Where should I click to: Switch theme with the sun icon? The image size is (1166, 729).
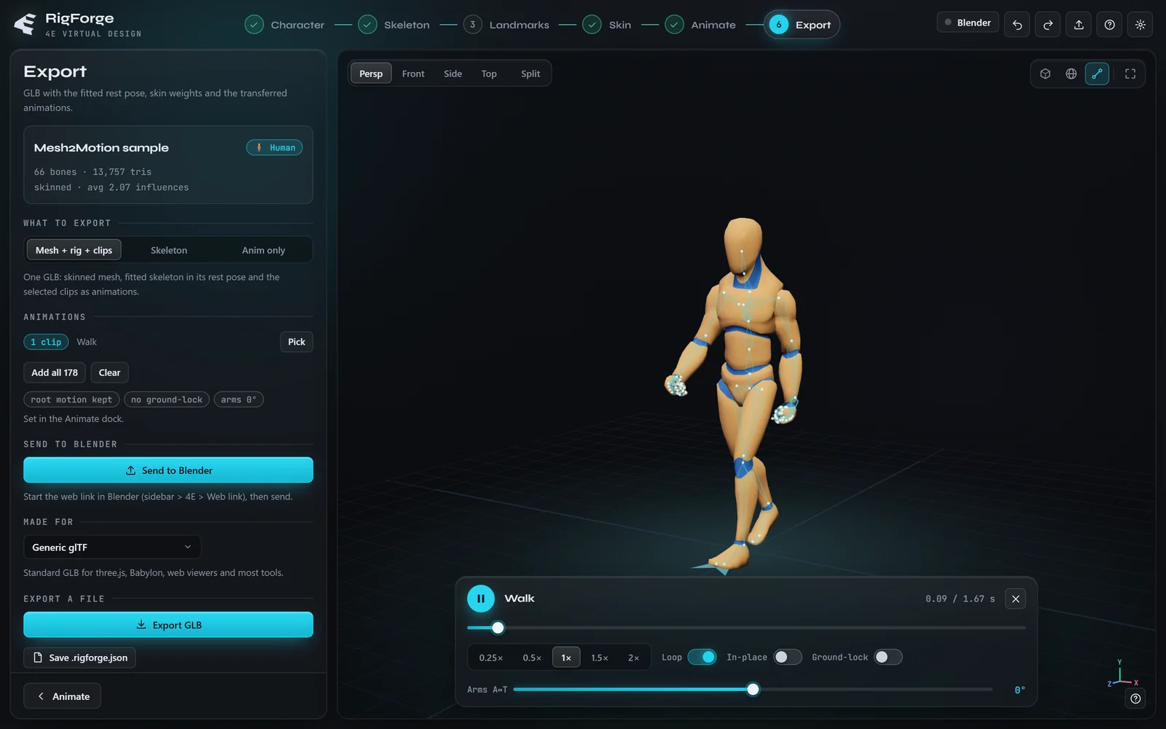click(x=1140, y=25)
